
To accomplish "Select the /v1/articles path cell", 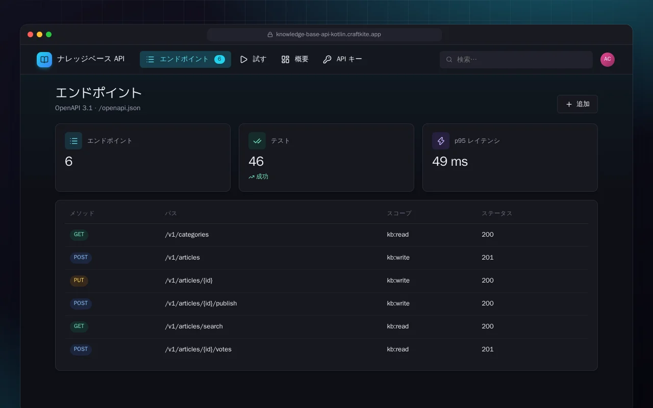I will [x=182, y=258].
